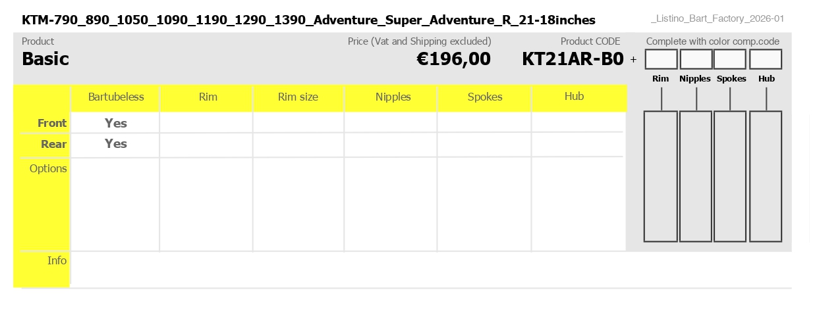817x311 pixels.
Task: Select the tall Hub color column
Action: (766, 176)
